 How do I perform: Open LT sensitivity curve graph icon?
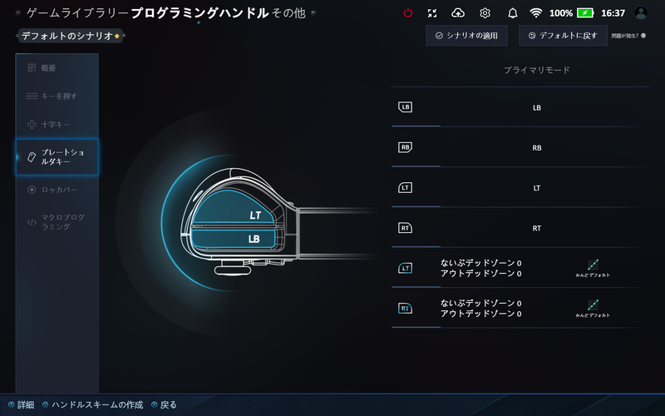point(593,265)
